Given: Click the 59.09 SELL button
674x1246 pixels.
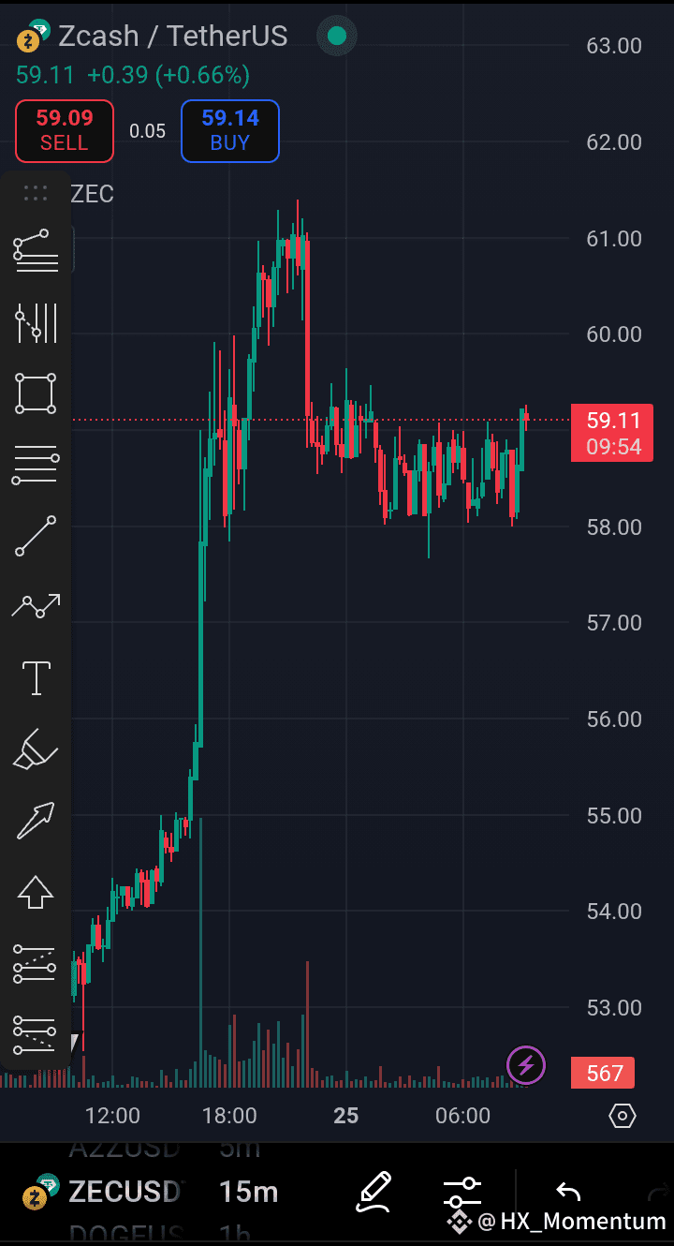Looking at the screenshot, I should [64, 131].
